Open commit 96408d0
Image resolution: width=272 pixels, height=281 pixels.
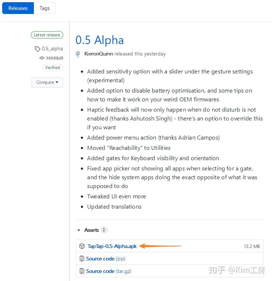click(54, 58)
